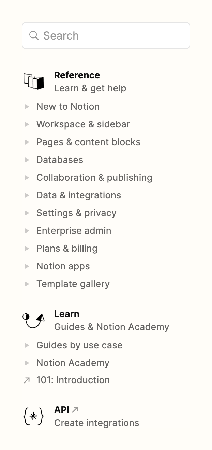Open the Notion Academy section
212x450 pixels.
[x=73, y=363]
